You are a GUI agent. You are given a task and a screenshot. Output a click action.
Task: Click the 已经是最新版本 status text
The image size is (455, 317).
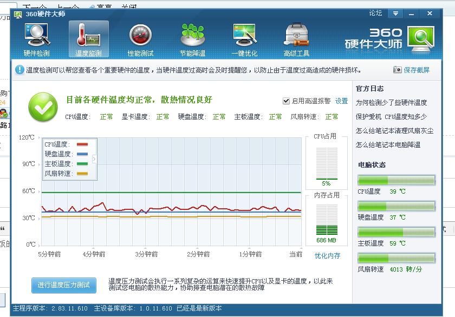(199, 308)
